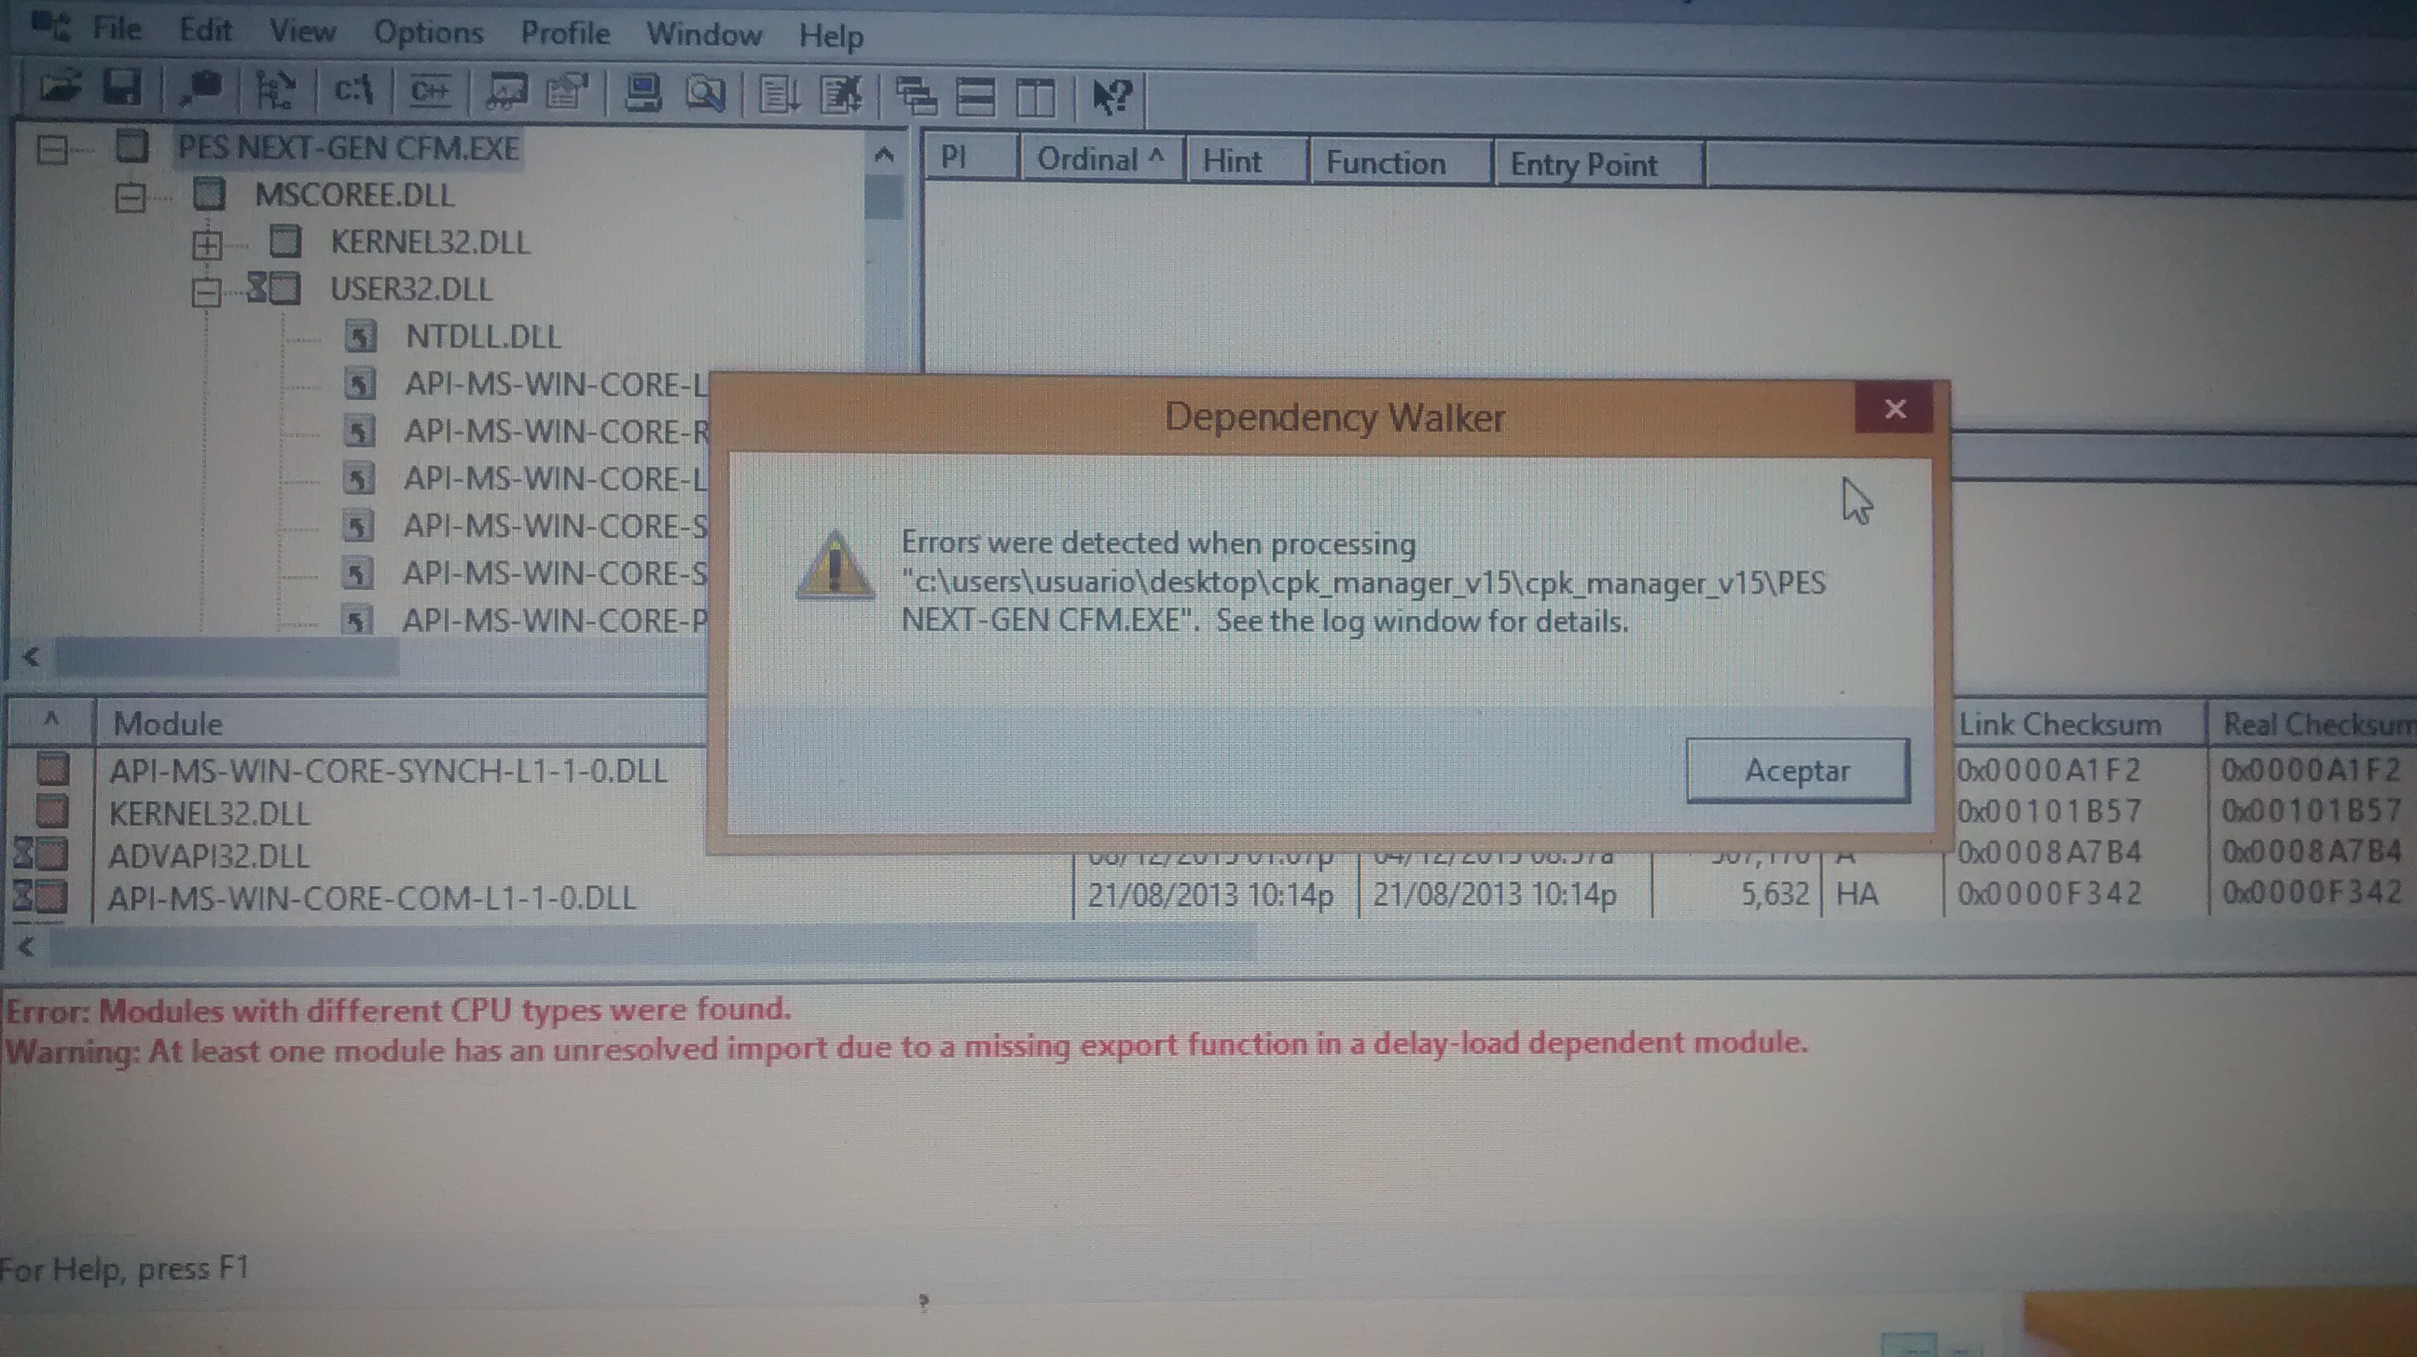Select the root PES NEXT-GEN CFM.EXE tree item
2417x1357 pixels.
pos(348,147)
